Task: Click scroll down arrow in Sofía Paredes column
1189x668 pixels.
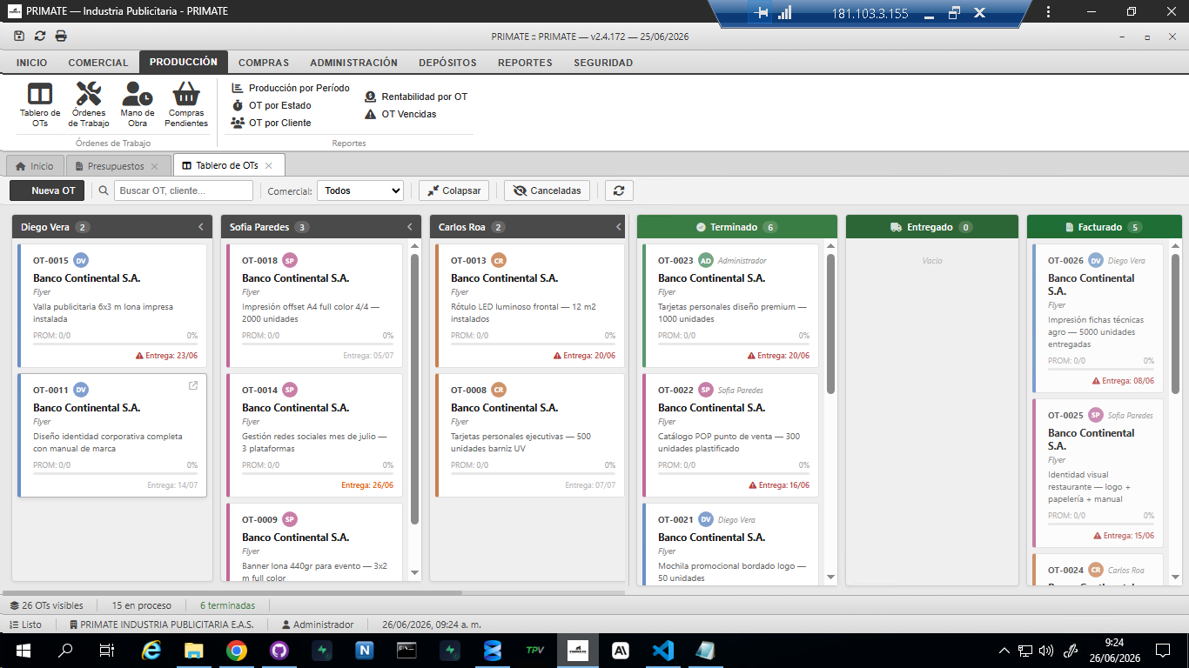Action: tap(414, 573)
